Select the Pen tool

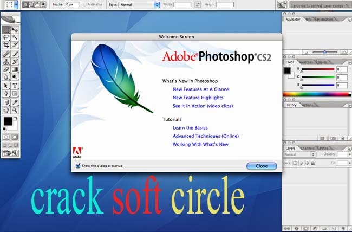pos(6,93)
